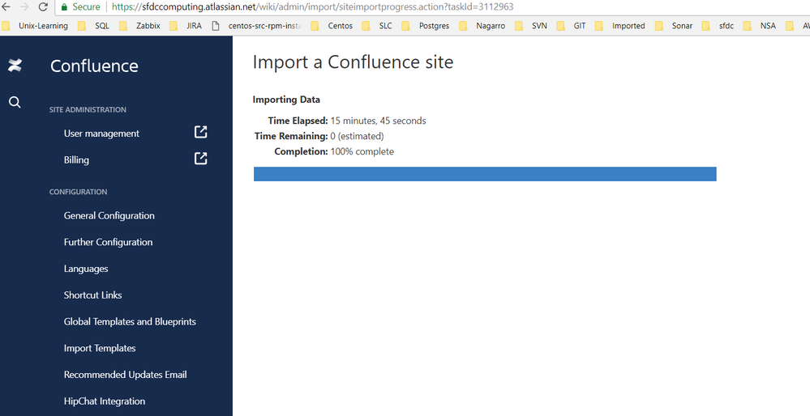810x416 pixels.
Task: Open Further Configuration
Action: [108, 242]
